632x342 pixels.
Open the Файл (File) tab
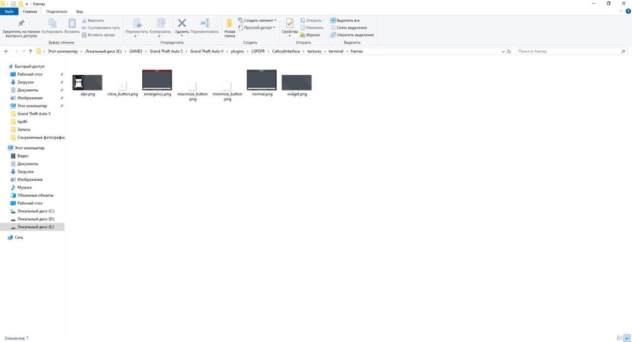click(9, 11)
